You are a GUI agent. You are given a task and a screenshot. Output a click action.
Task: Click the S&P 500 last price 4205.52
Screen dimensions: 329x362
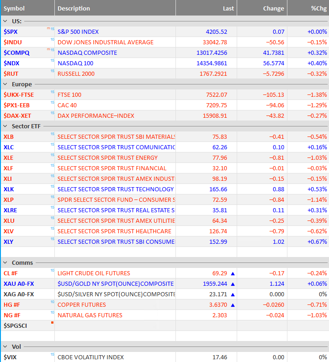click(217, 32)
